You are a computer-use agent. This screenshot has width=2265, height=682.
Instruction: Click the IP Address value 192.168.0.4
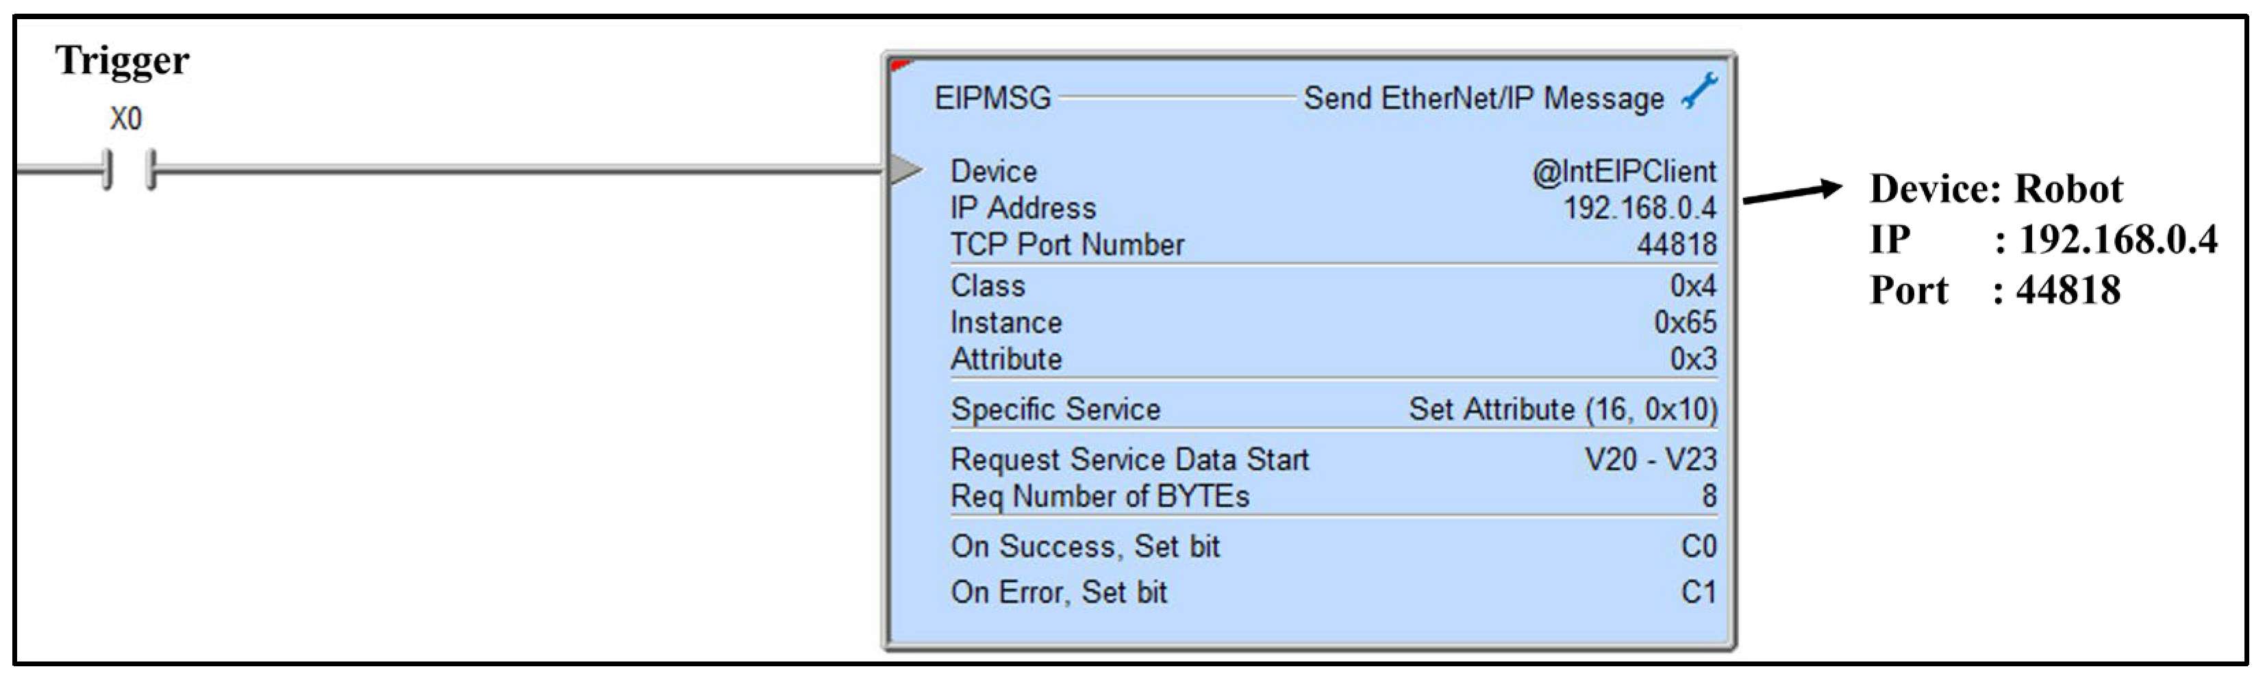(x=1639, y=208)
